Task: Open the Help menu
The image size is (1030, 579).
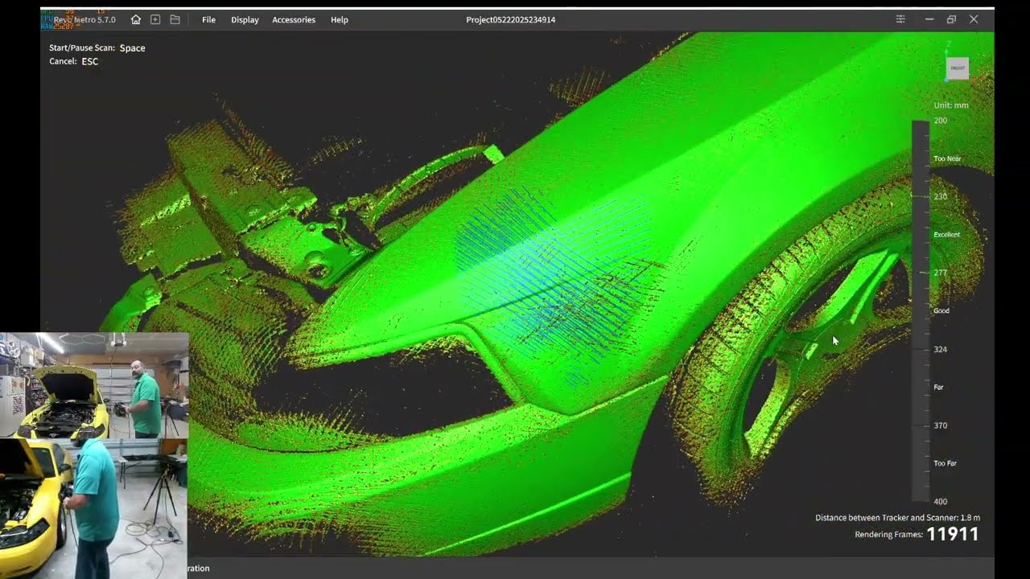Action: (340, 19)
